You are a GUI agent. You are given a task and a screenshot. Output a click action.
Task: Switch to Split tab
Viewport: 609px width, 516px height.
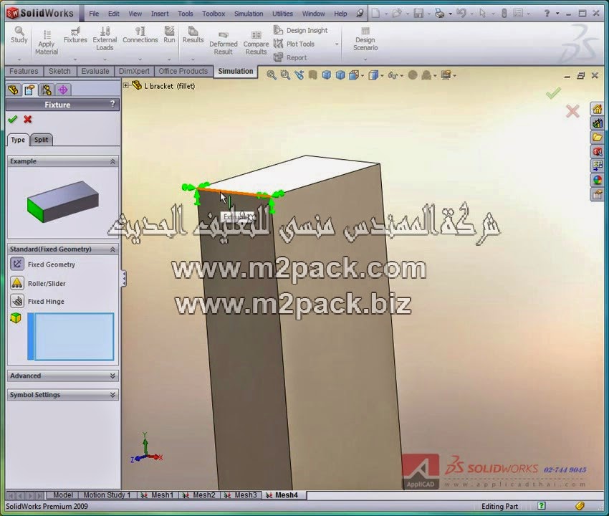[41, 140]
